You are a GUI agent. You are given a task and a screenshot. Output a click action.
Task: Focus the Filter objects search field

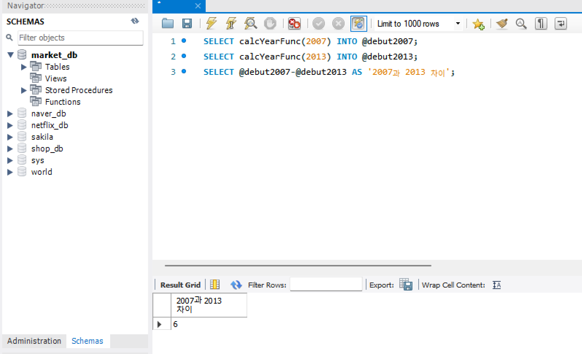(x=80, y=38)
